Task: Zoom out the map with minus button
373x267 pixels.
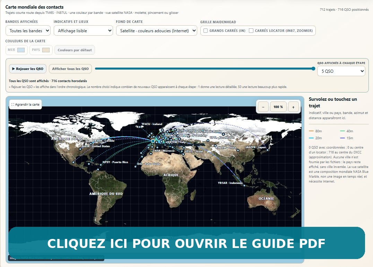Action: 263,107
